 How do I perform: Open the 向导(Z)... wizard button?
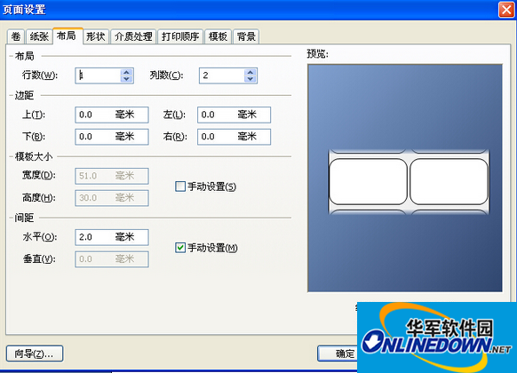point(35,353)
